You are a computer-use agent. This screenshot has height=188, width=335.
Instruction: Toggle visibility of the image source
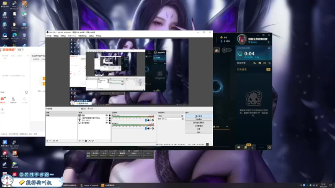(x=107, y=115)
